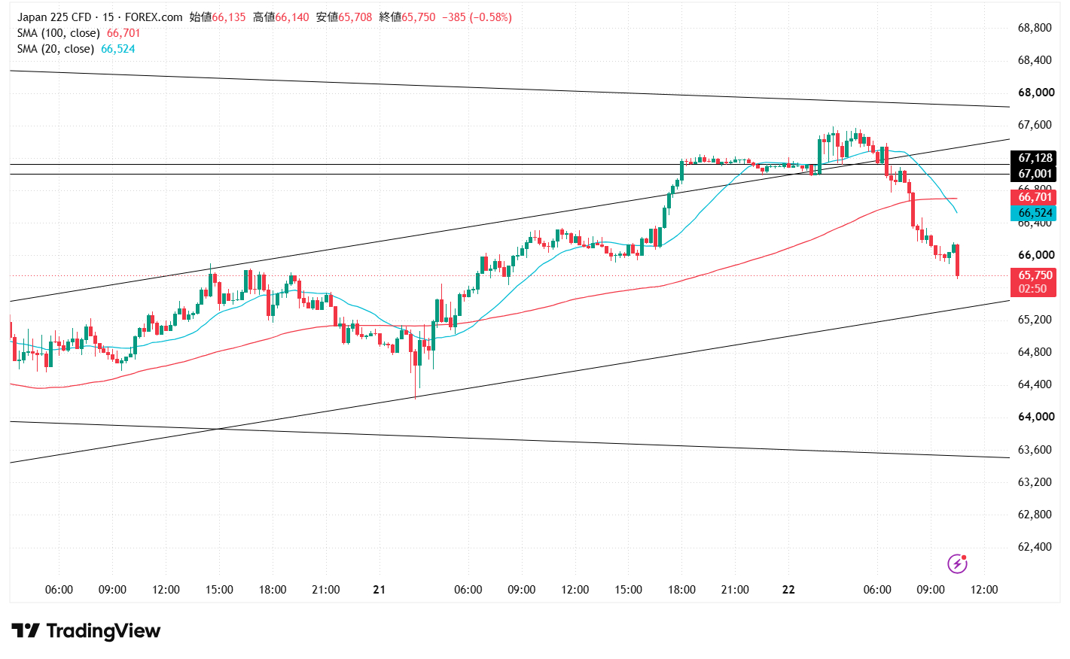Click the 67,128 black price label
Image resolution: width=1070 pixels, height=659 pixels.
[1034, 158]
